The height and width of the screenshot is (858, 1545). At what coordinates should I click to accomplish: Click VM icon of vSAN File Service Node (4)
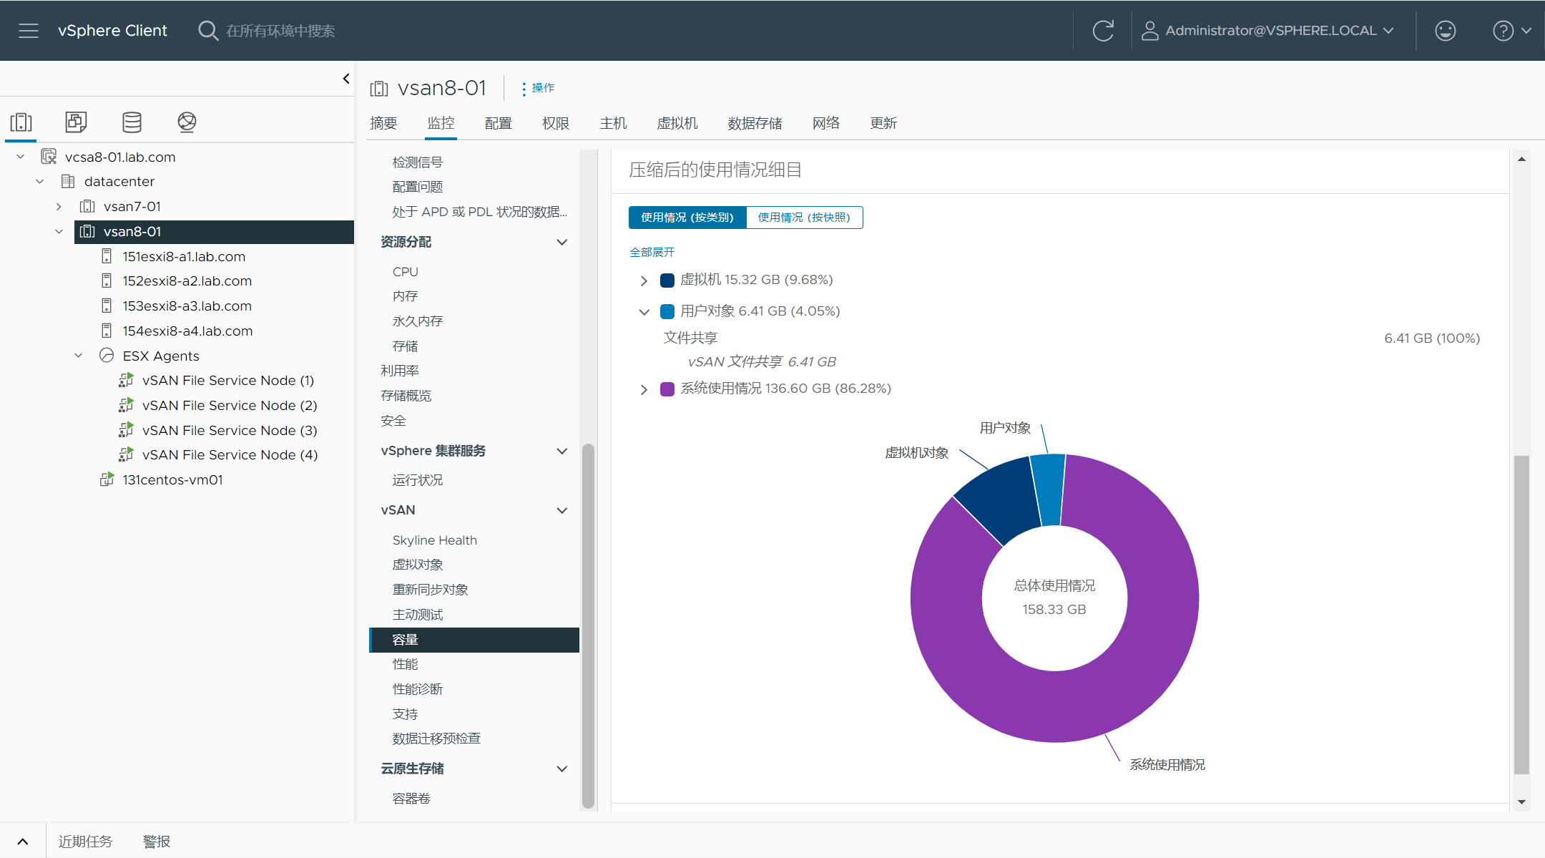point(126,454)
